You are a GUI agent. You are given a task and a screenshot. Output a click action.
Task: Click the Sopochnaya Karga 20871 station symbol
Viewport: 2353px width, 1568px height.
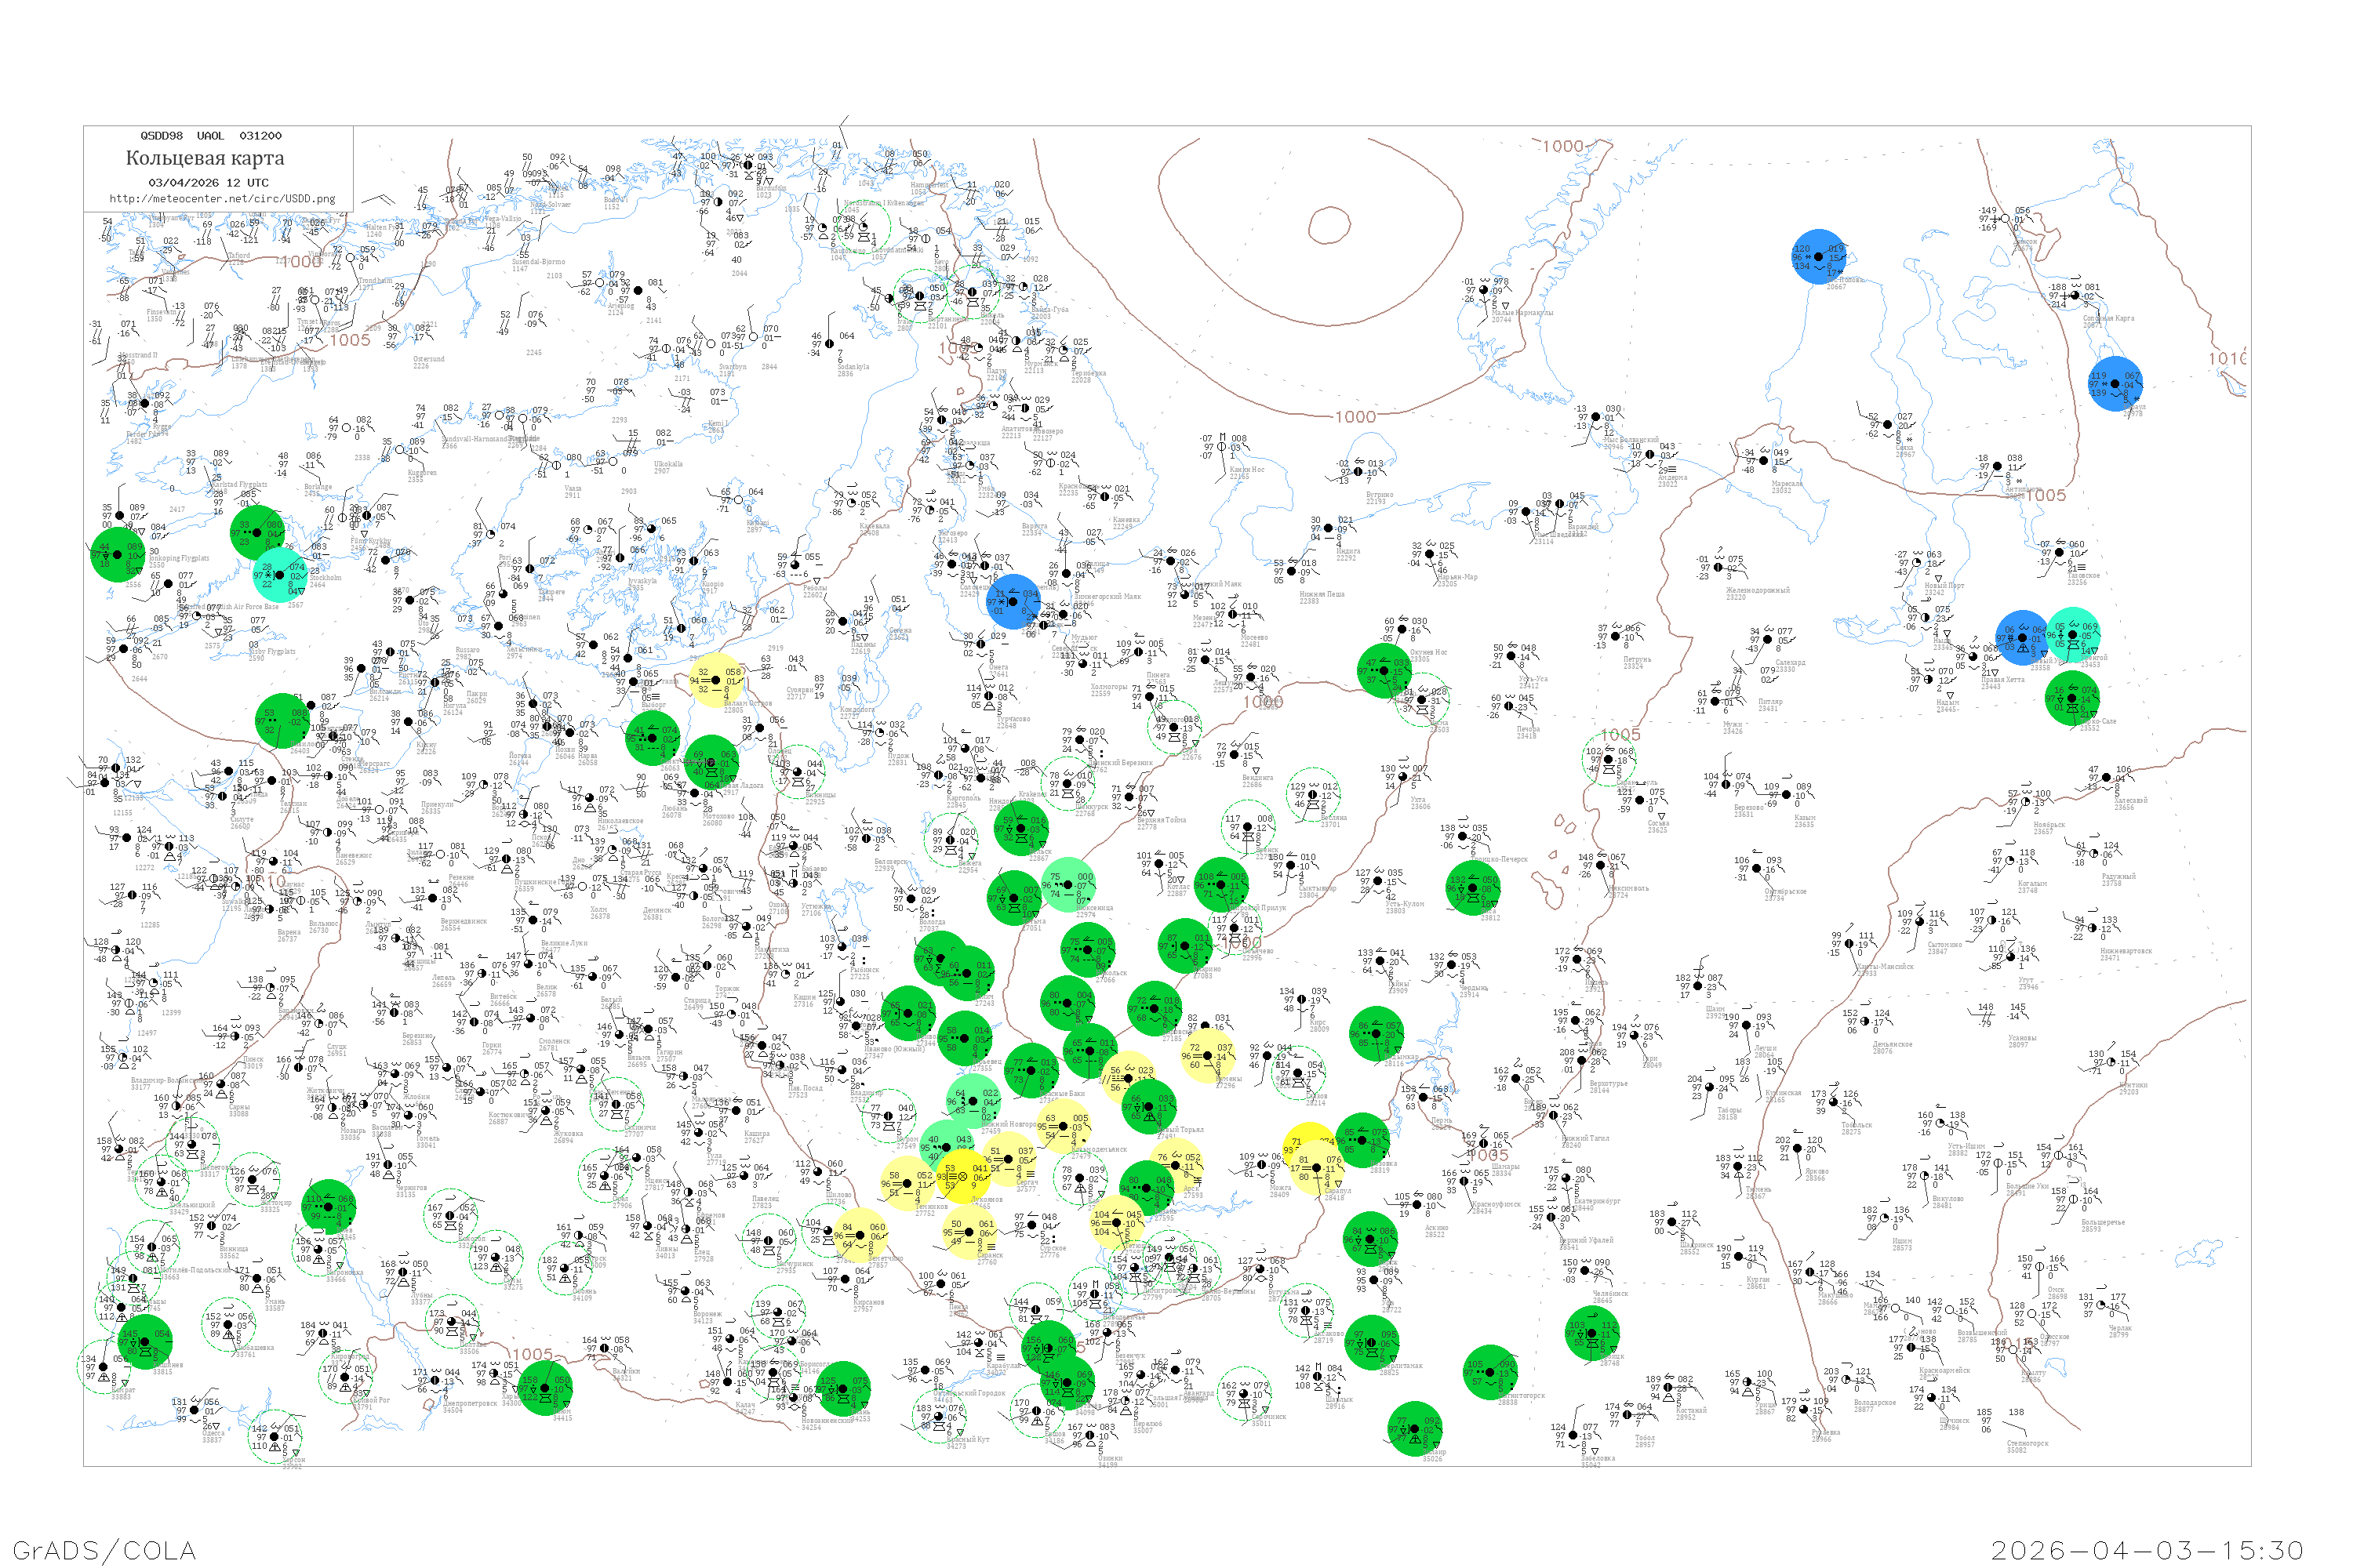coord(2075,296)
